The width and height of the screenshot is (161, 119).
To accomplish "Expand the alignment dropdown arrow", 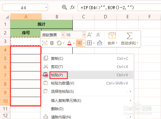I will click(84, 43).
